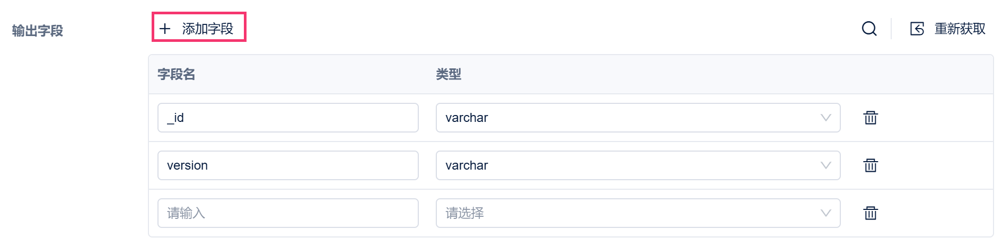Open the search magnifier icon
The height and width of the screenshot is (238, 1002).
coord(869,29)
